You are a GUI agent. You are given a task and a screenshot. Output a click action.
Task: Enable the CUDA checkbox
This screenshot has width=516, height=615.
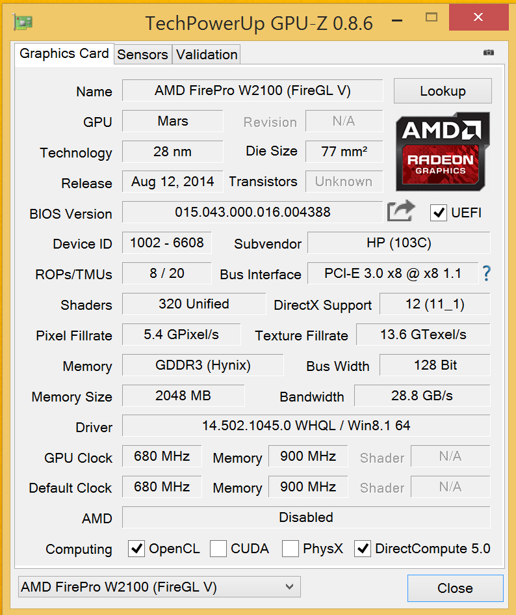coord(218,549)
